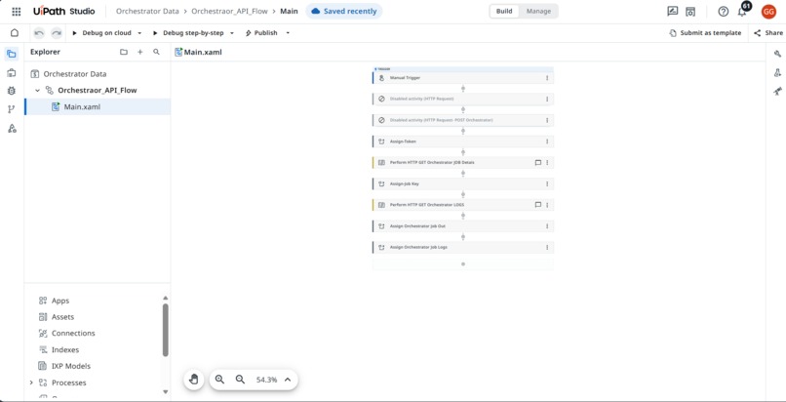Screen dimensions: 786x402
Task: Click the Saved recently status pill
Action: 344,11
